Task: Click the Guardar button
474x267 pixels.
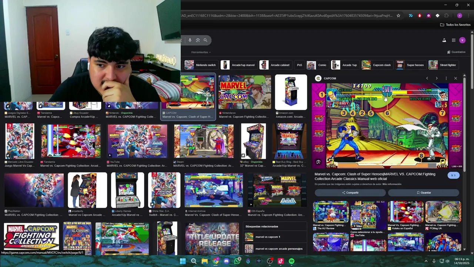Action: pyautogui.click(x=424, y=192)
